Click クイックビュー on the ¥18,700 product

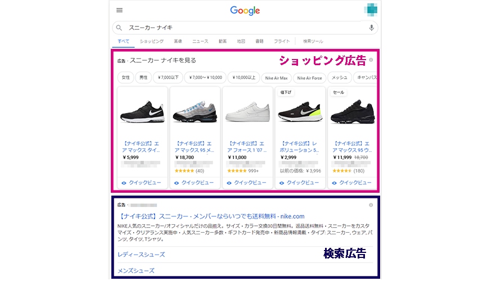[x=195, y=183]
